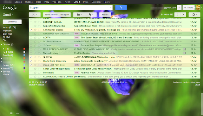Click the red color swatch for label A
203x116 pixels.
tap(24, 49)
